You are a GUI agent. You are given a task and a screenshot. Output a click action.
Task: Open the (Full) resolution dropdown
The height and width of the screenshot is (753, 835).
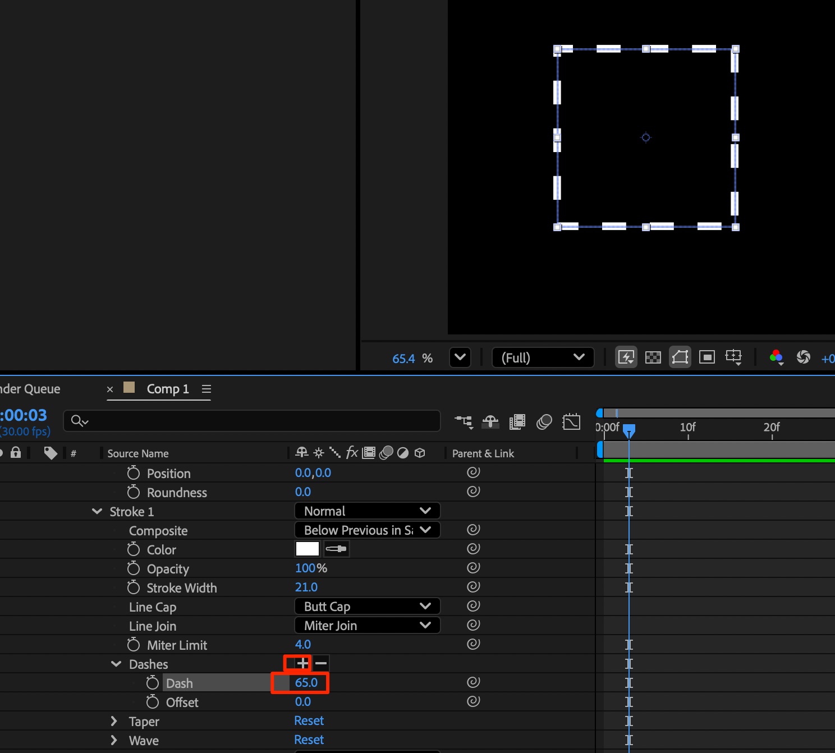pyautogui.click(x=543, y=357)
